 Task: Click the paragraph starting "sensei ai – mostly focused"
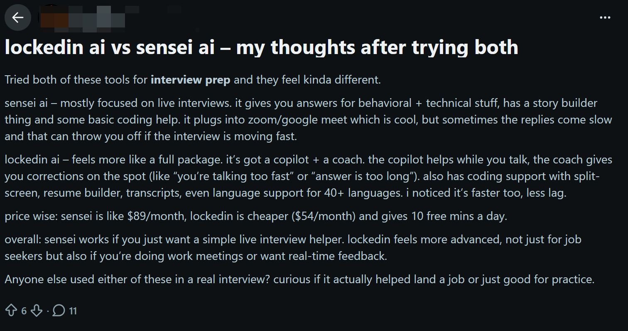pyautogui.click(x=308, y=119)
